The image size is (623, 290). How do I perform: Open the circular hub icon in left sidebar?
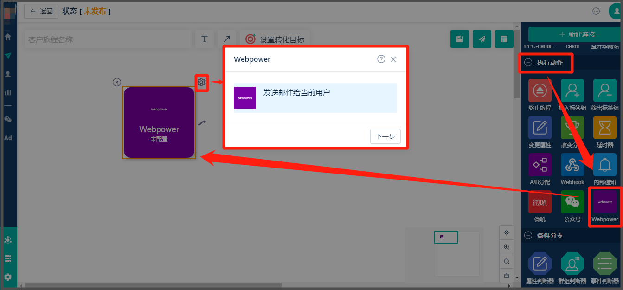pos(8,240)
